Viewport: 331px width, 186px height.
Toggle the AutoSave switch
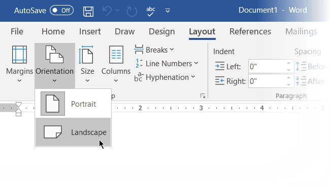(x=61, y=11)
